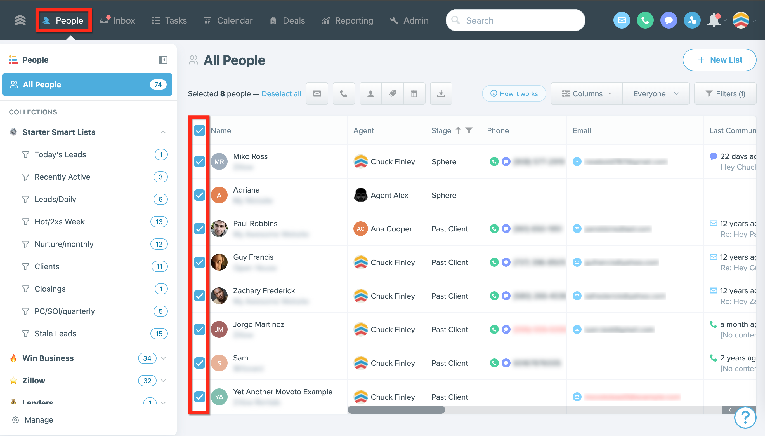Viewport: 765px width, 436px height.
Task: Collapse the People sidebar panel
Action: pyautogui.click(x=163, y=60)
